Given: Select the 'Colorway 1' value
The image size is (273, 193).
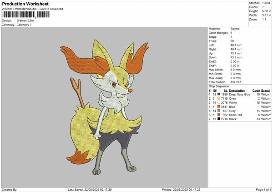Looking at the screenshot, I should coord(24,25).
